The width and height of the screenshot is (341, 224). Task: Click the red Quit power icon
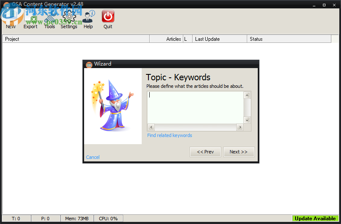(108, 16)
